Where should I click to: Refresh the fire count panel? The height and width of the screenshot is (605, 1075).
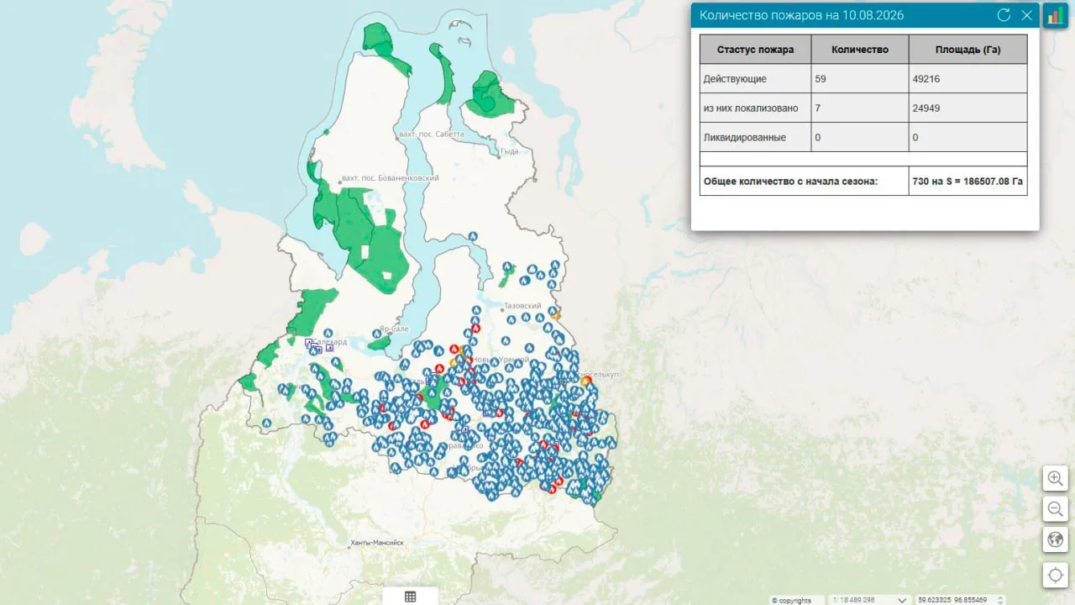point(1003,15)
